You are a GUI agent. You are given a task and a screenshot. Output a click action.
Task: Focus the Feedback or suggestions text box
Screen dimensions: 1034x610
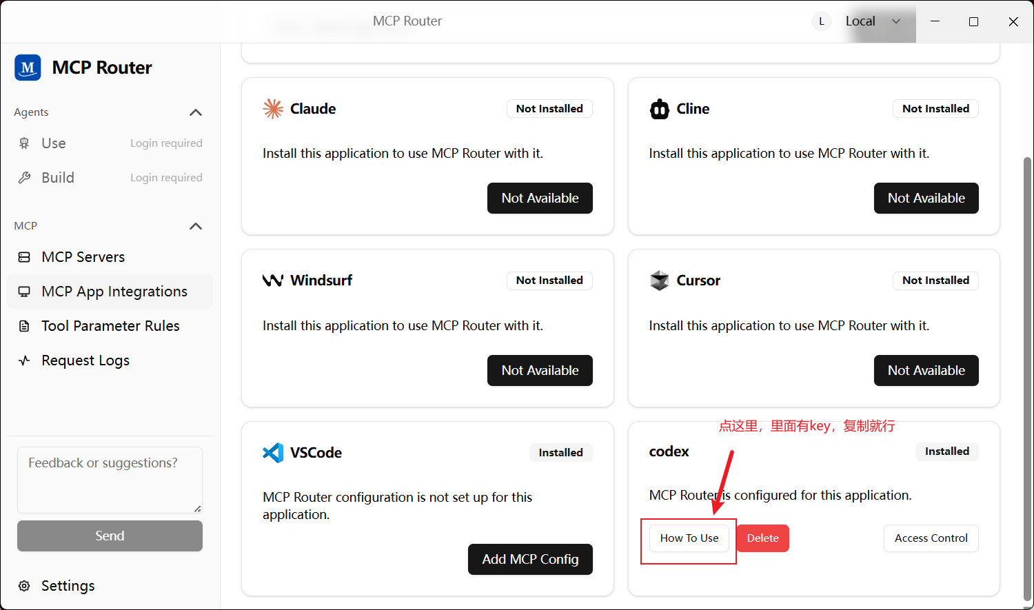(110, 480)
